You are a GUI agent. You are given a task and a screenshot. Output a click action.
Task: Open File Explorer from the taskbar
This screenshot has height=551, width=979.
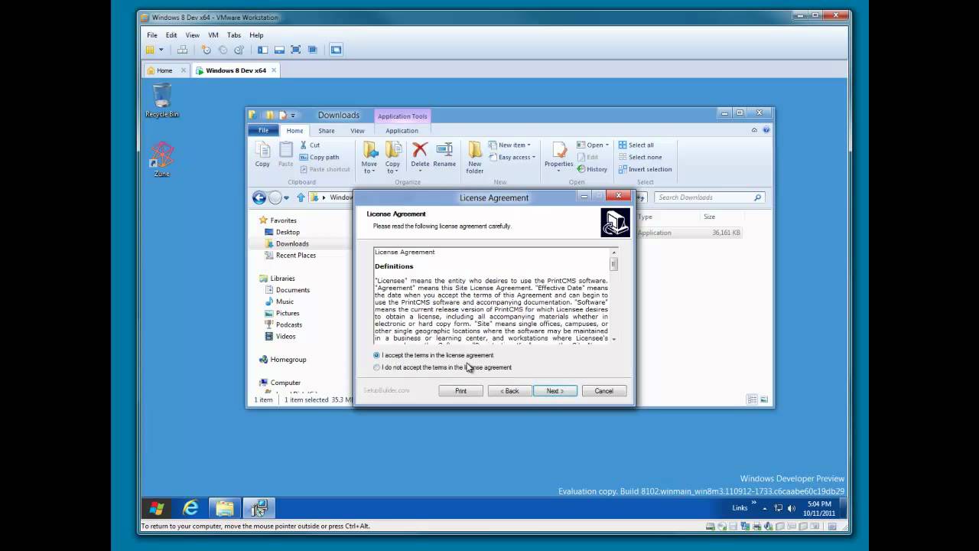(x=224, y=508)
